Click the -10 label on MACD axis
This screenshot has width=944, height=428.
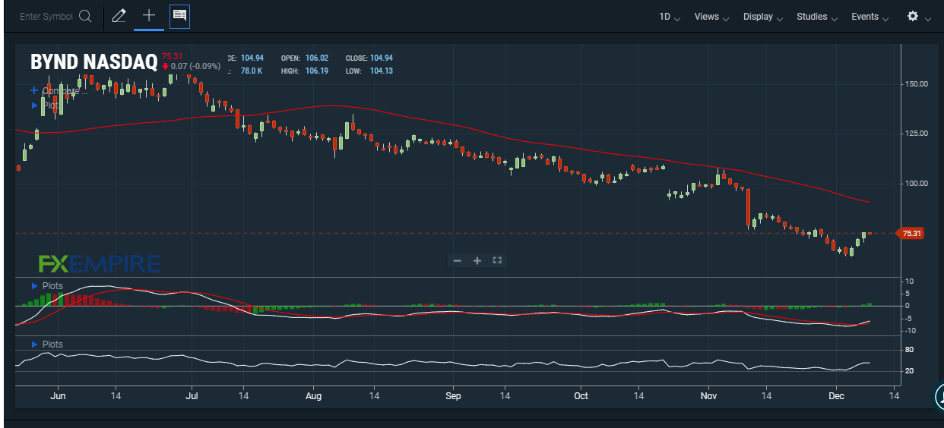click(x=909, y=330)
